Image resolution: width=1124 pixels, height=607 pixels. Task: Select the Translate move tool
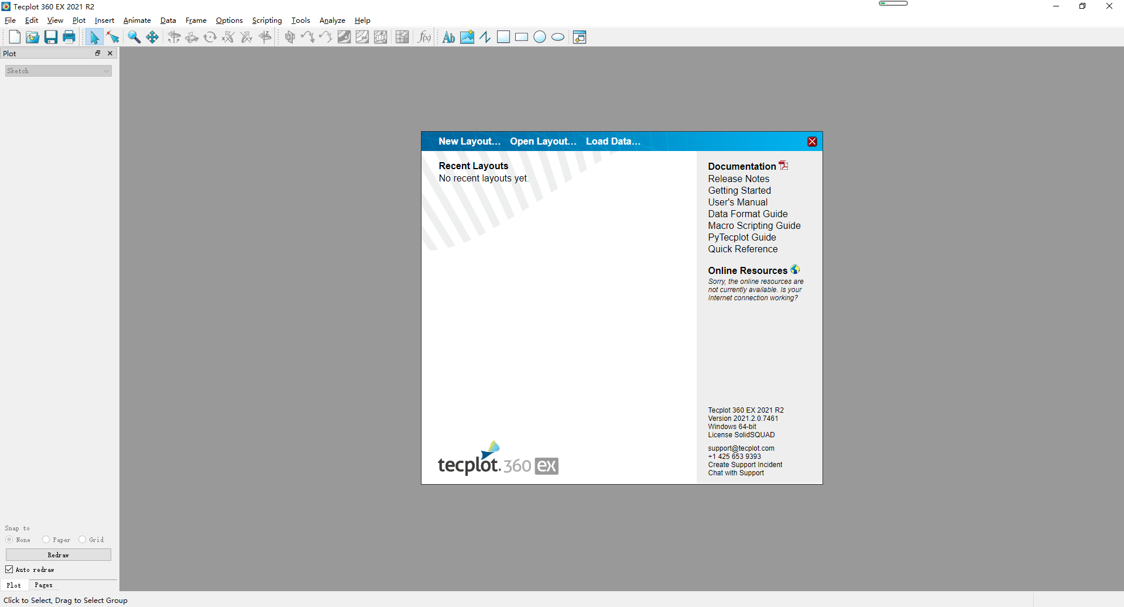pyautogui.click(x=152, y=37)
